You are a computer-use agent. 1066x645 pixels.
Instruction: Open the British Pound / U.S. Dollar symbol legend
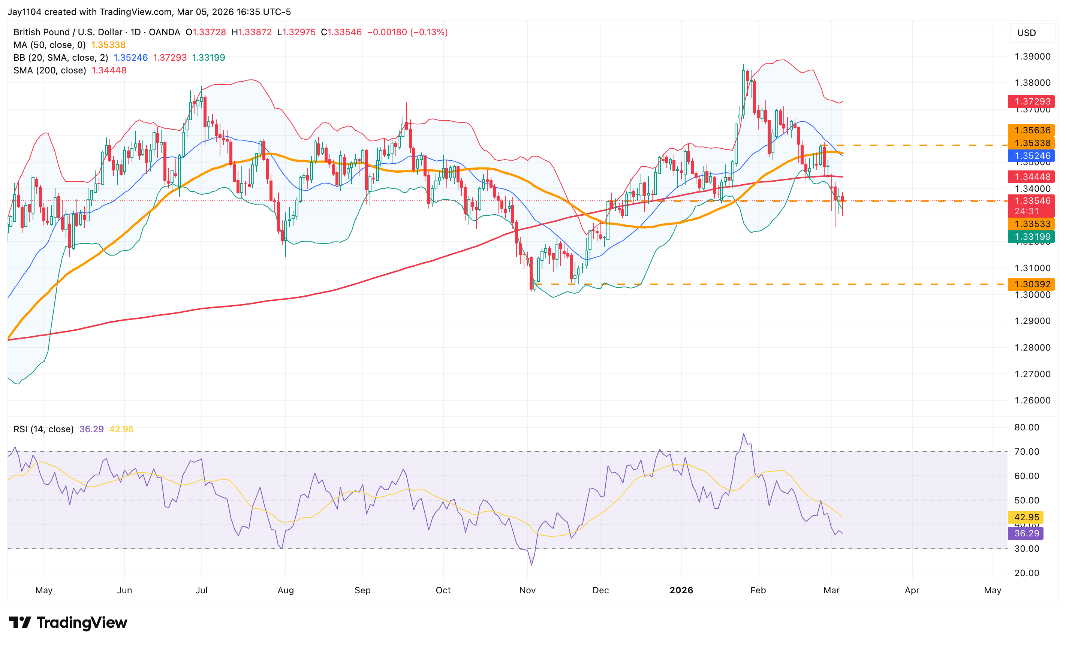click(67, 32)
